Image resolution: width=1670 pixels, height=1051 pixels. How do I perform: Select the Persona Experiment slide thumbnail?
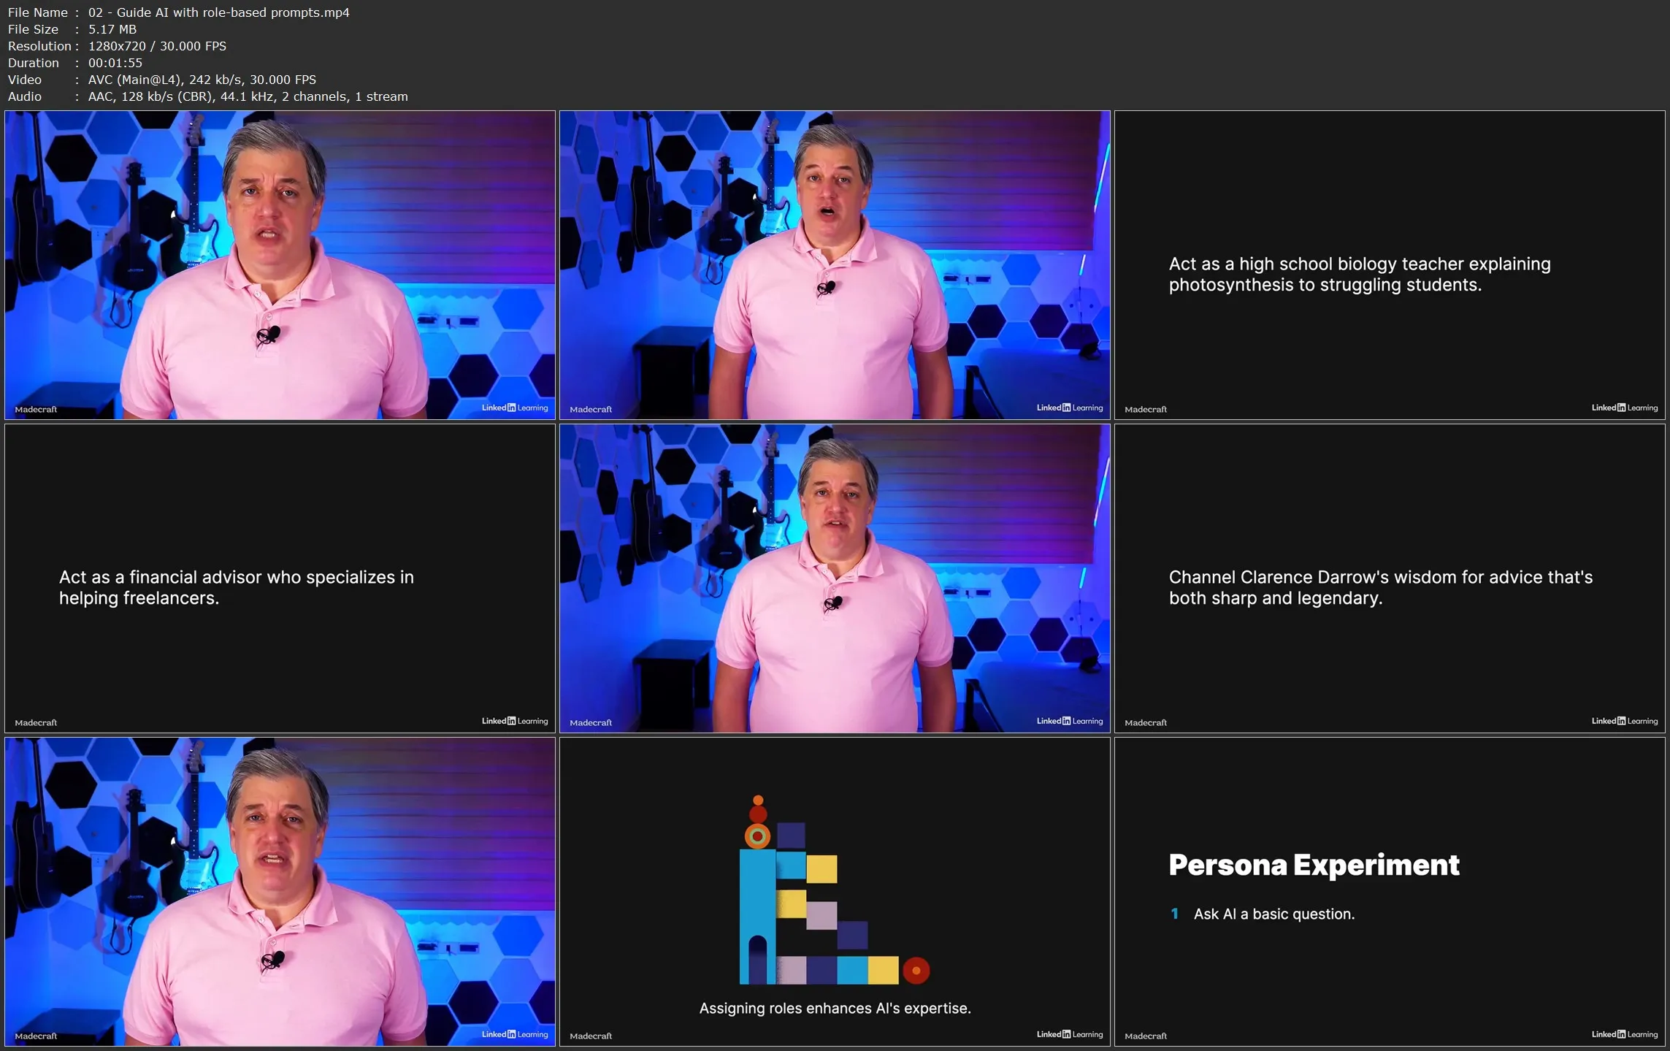tap(1389, 891)
